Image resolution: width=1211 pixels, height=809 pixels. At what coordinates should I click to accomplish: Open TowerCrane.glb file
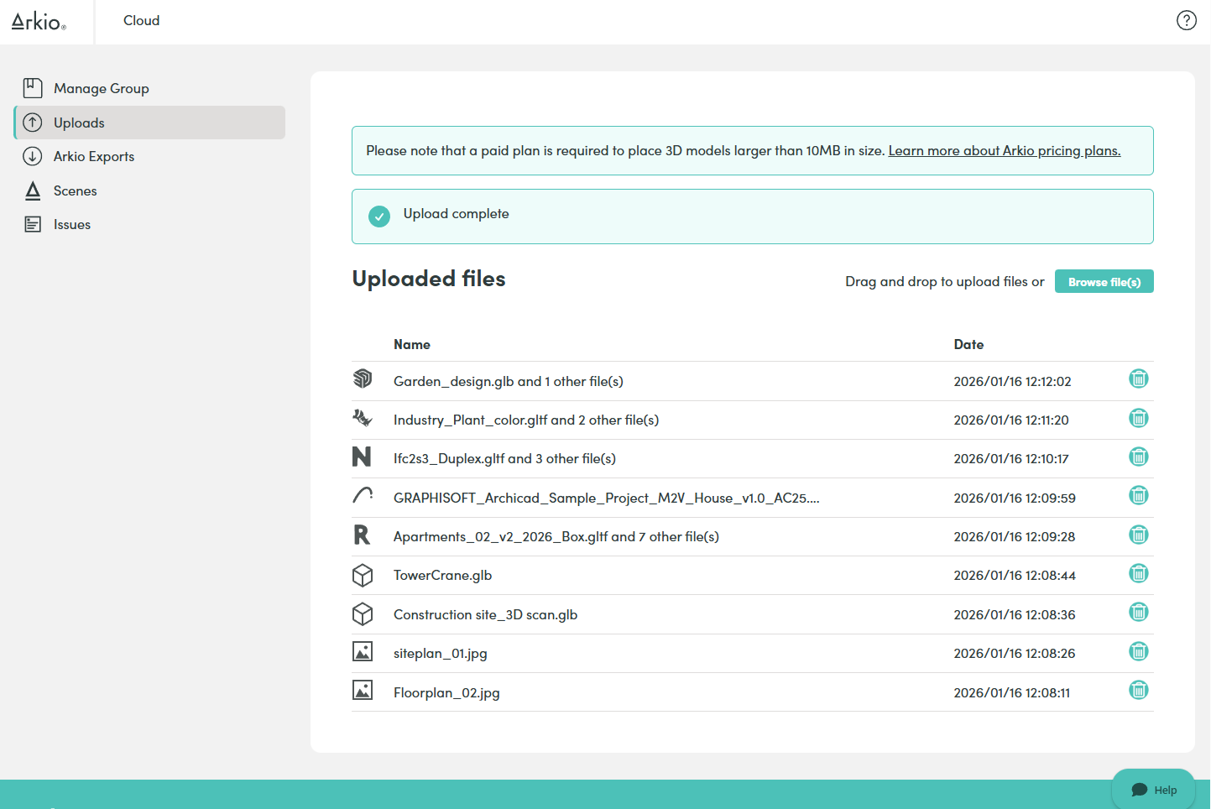(x=442, y=575)
